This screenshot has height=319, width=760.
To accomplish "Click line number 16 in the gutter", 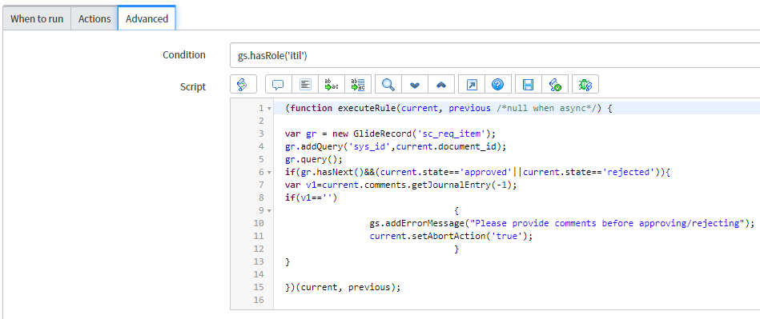I will (259, 300).
